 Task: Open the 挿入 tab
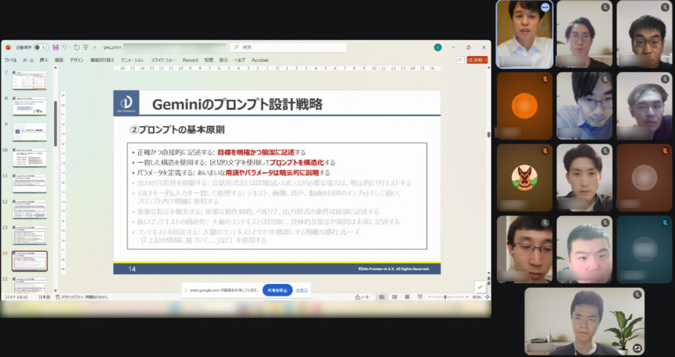tap(44, 60)
